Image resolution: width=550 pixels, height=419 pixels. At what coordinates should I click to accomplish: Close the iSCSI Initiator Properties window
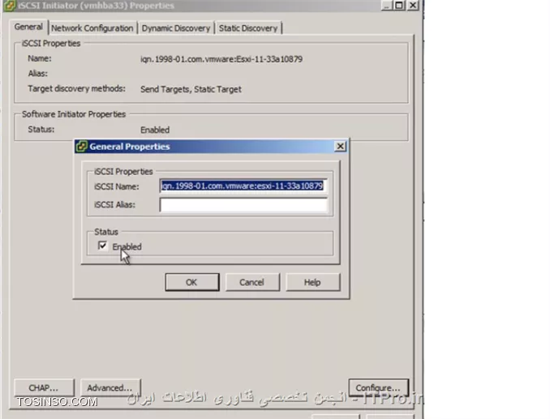tap(413, 5)
